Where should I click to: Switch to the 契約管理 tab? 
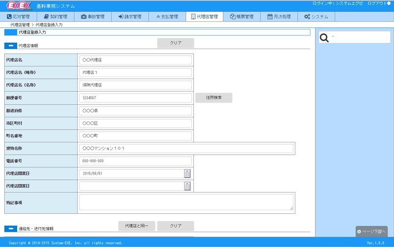point(55,17)
